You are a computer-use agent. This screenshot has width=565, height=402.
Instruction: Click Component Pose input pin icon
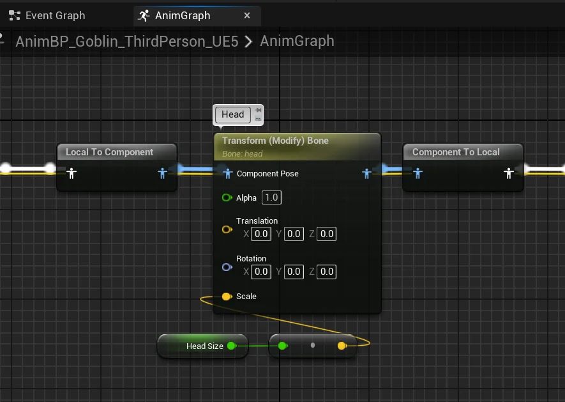point(227,174)
